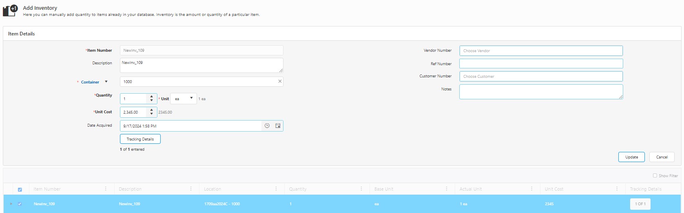Expand the NewInv_109 grid row details
Viewport: 684px width, 213px height.
[11, 204]
